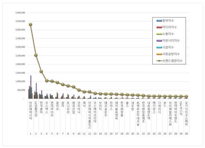This screenshot has width=205, height=148.
Task: Click the line marker for LG생활건강
Action: [36, 55]
